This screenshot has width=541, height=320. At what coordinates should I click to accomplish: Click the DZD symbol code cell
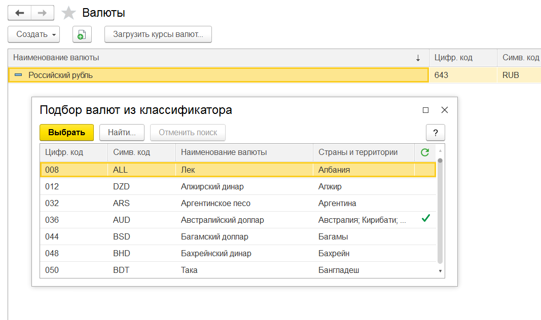pos(142,187)
